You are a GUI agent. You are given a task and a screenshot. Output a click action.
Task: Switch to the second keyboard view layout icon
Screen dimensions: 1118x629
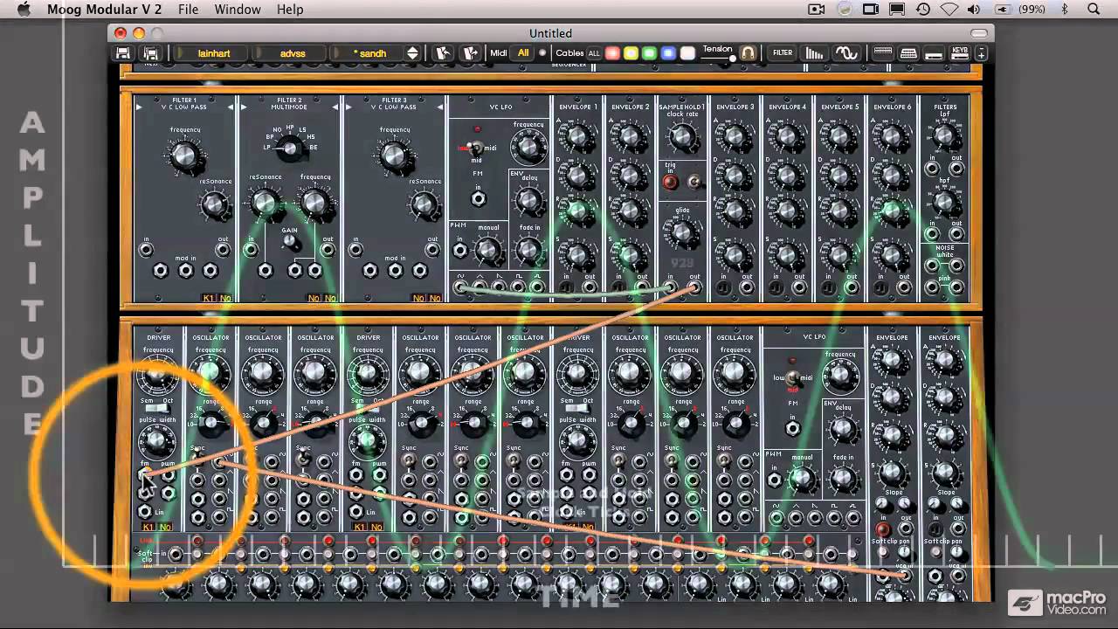point(908,53)
